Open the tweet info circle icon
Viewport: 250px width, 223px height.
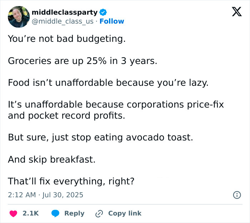coord(236,195)
